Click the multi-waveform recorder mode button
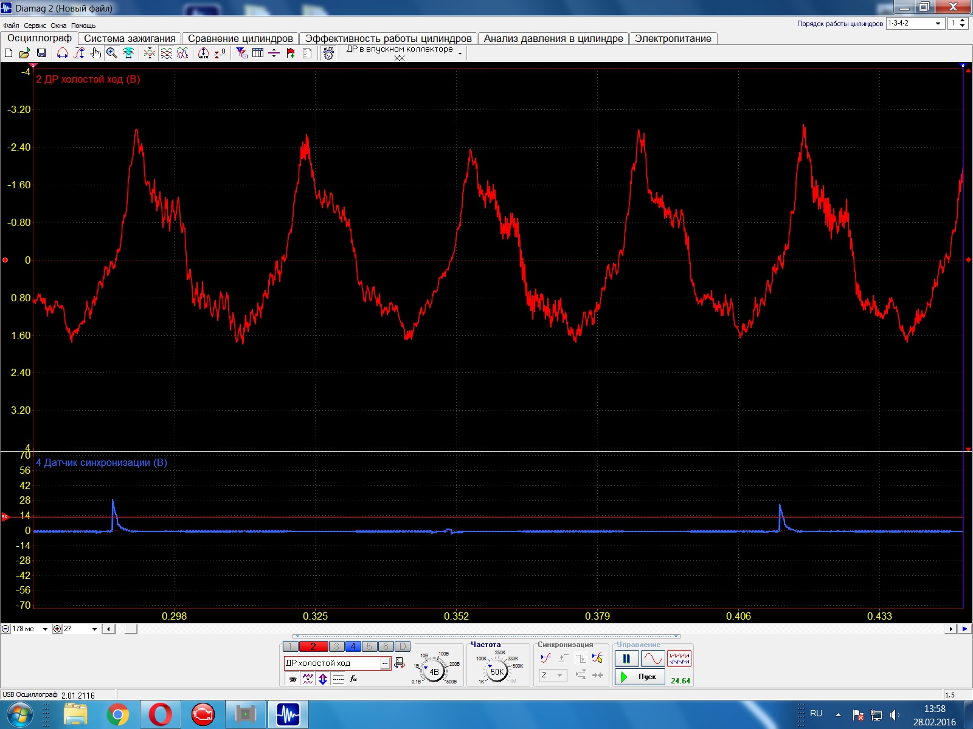Viewport: 973px width, 729px height. (x=679, y=659)
